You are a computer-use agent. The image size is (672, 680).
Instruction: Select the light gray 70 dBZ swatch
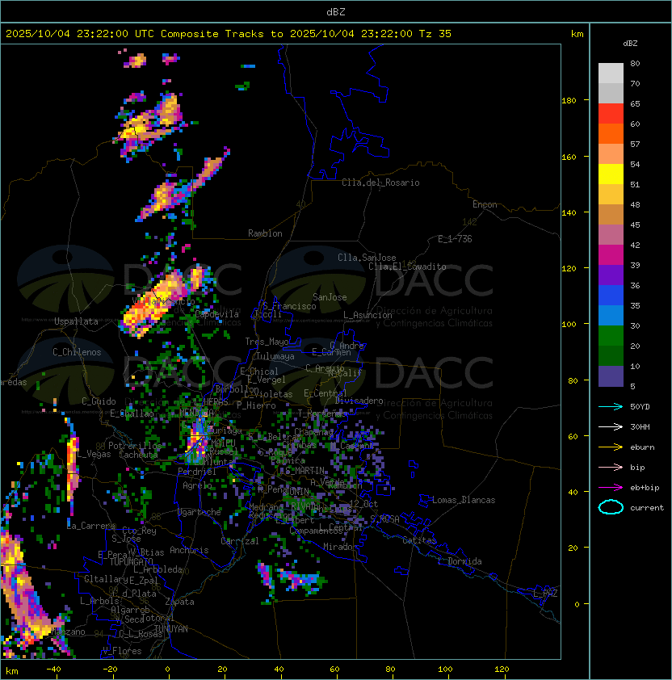611,73
